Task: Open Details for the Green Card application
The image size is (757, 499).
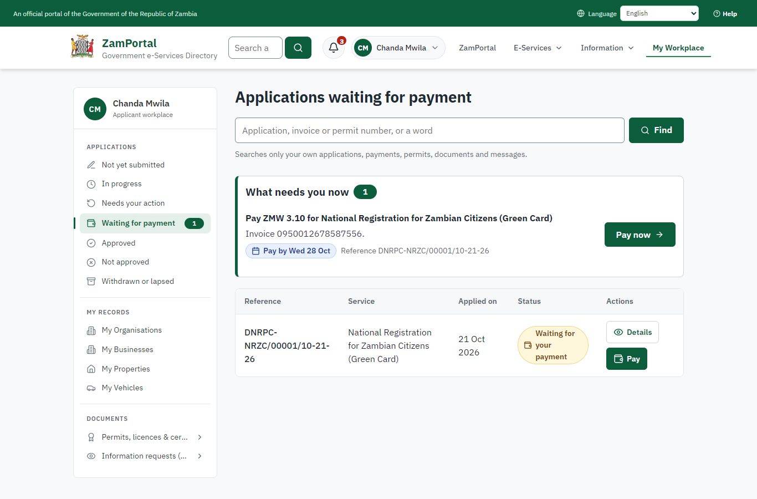Action: [632, 332]
